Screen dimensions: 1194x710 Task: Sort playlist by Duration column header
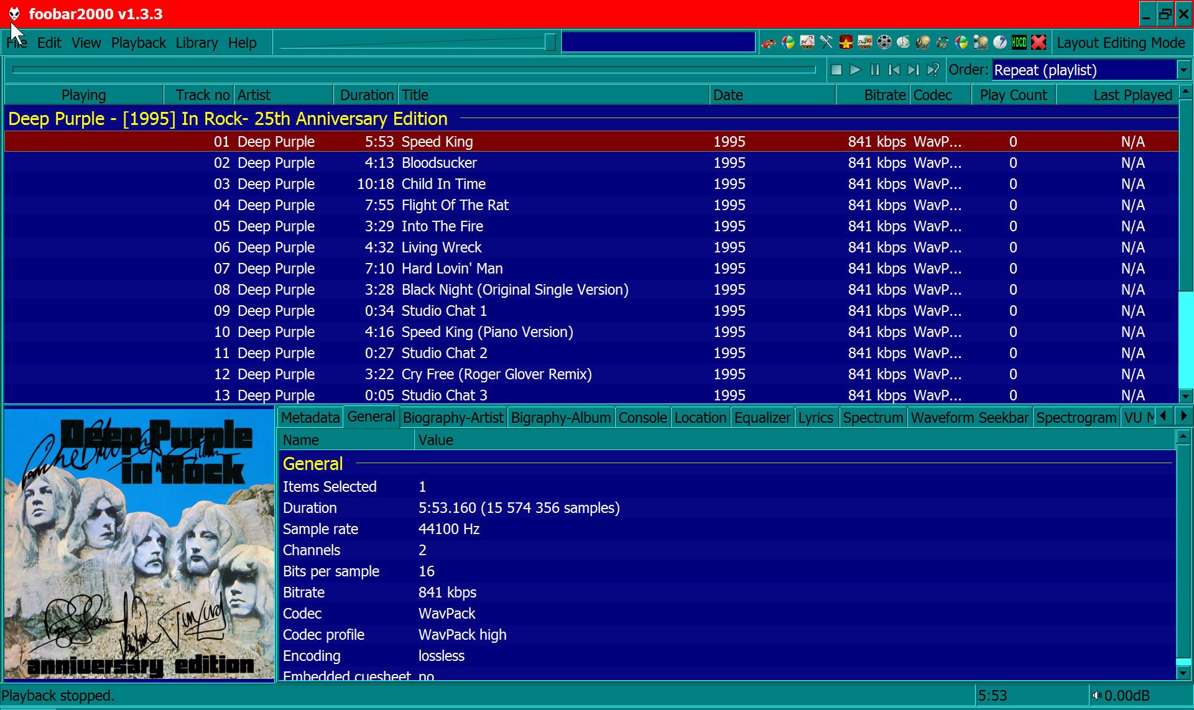[x=366, y=95]
